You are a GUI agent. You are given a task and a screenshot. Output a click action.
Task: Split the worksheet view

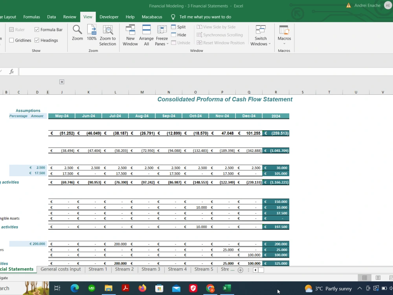179,27
